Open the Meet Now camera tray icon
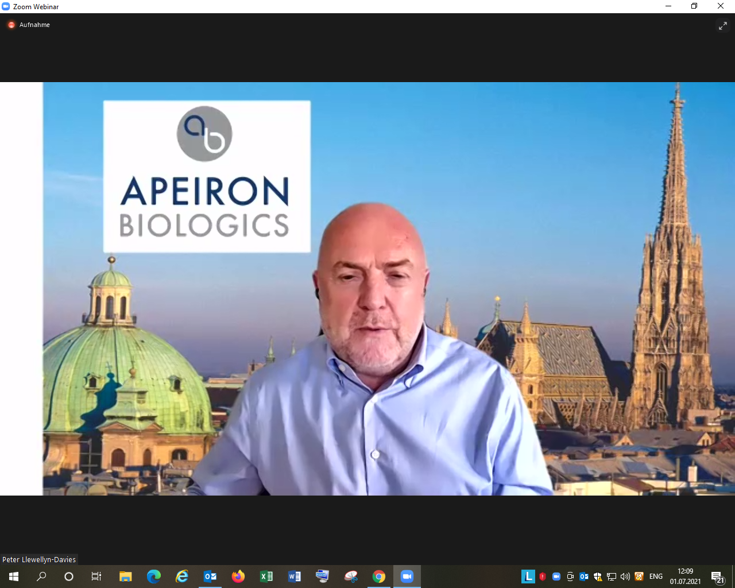The width and height of the screenshot is (735, 588). coord(570,577)
